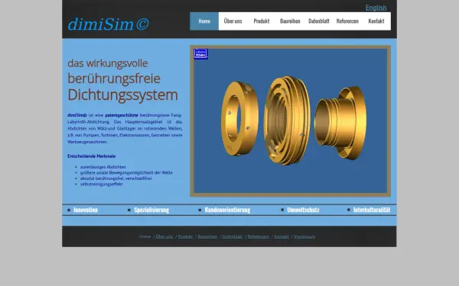Open footer link Kontakt

(282, 236)
